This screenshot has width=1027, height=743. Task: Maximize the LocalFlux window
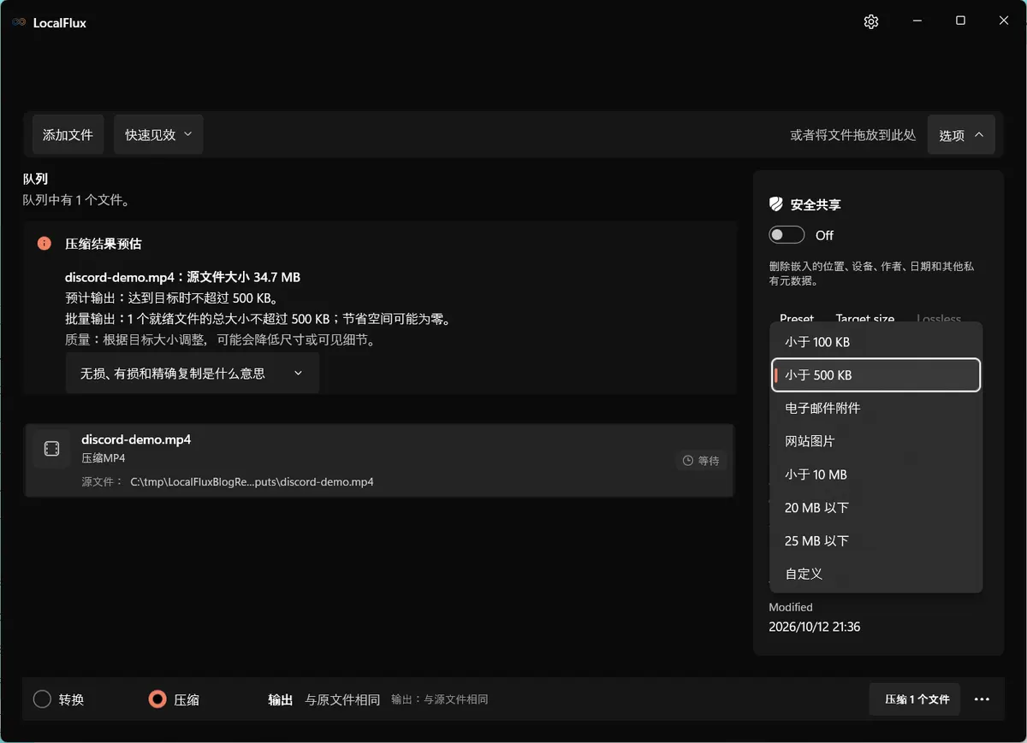point(960,21)
